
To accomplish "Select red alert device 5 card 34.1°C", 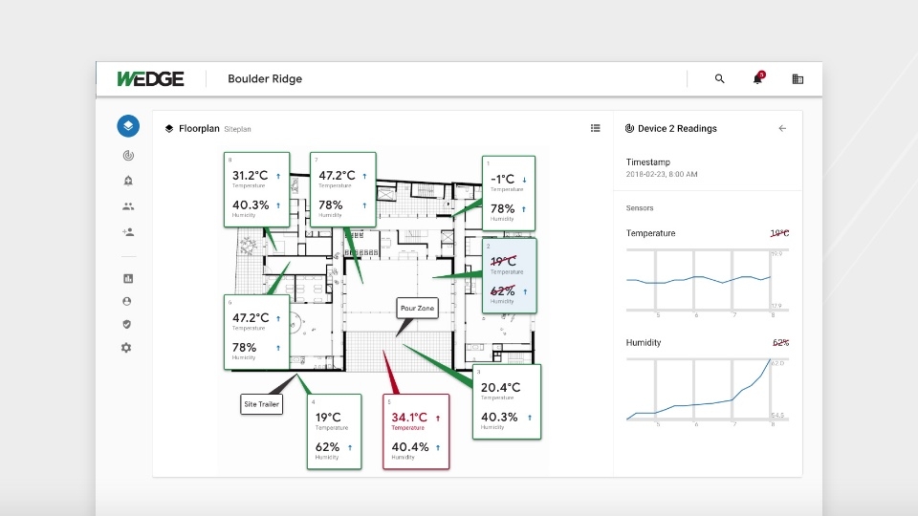I will click(416, 432).
